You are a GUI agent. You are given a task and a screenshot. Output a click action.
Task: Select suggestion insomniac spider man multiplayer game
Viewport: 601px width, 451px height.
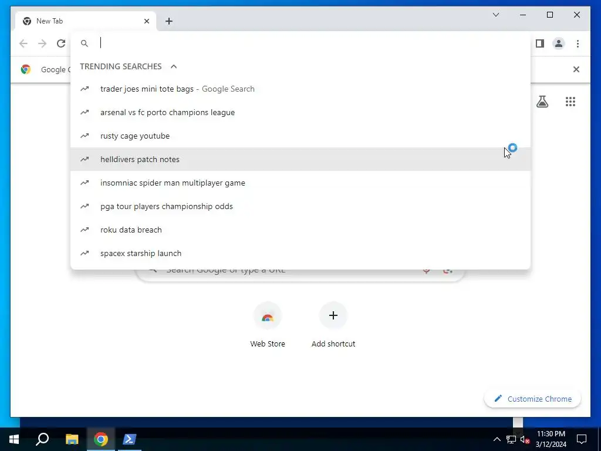(x=300, y=183)
